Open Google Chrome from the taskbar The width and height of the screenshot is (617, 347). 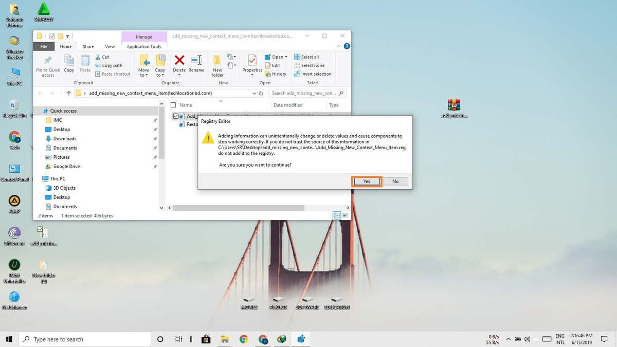[244, 339]
